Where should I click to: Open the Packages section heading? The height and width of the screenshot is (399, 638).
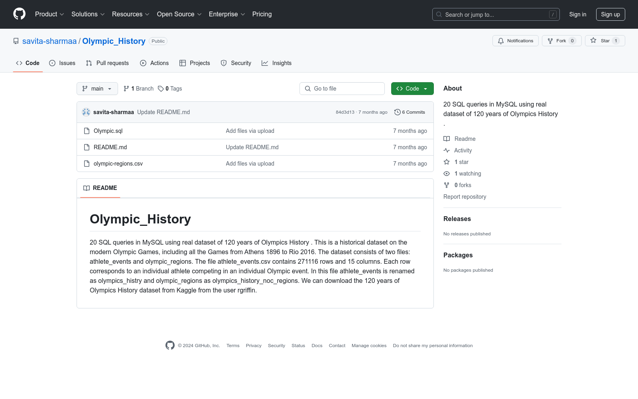tap(458, 255)
